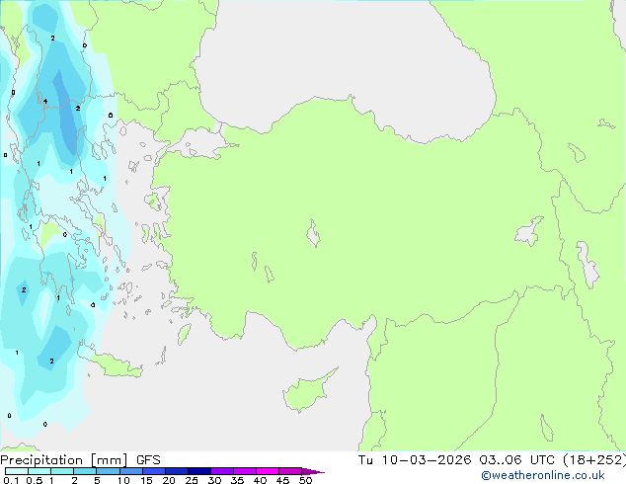Viewport: 626px width, 484px height.
Task: Click the 15–20 mm blue swatch
Action: (x=153, y=471)
